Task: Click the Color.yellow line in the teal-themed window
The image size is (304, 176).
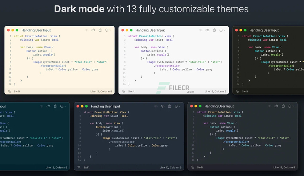Action: 27,145
